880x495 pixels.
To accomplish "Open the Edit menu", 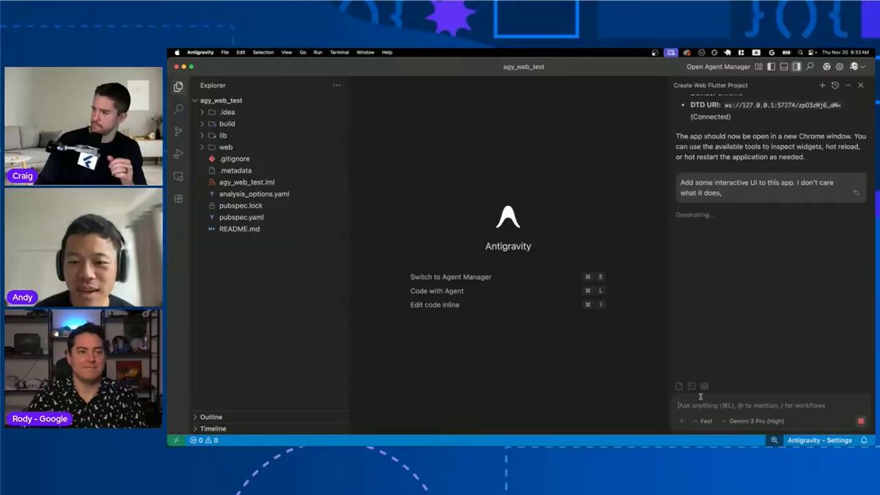I will [x=241, y=53].
